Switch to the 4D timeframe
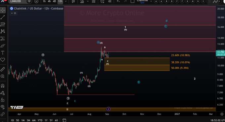Screen dimensions: 225x122 tap(54, 1)
